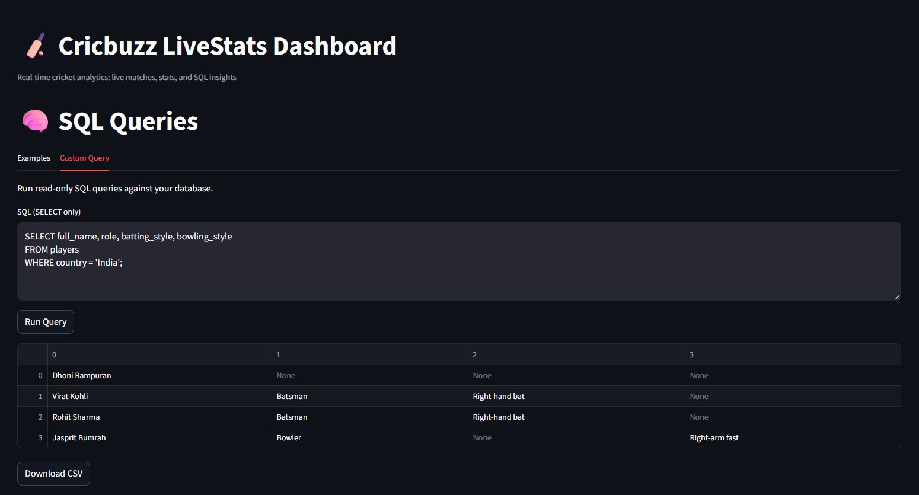Click the 'Run read-only SQL queries' description
Image resolution: width=919 pixels, height=495 pixels.
[x=115, y=189]
